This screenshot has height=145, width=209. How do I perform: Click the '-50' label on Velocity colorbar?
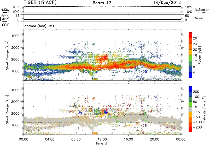pyautogui.click(x=196, y=117)
